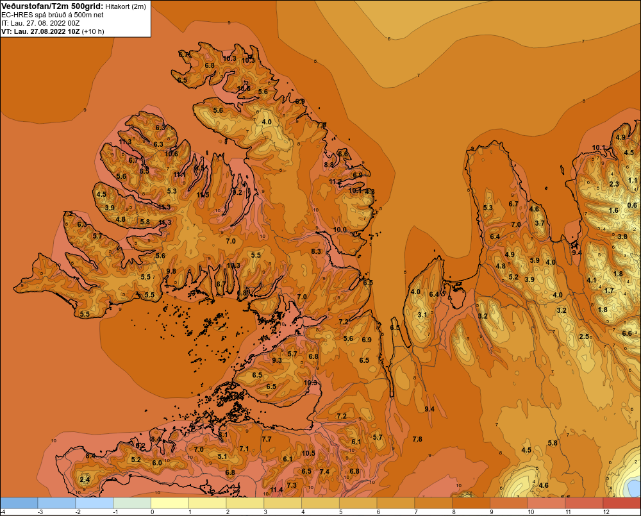Select the red swatch right of legend tick 12
The image size is (641, 516).
tap(621, 503)
